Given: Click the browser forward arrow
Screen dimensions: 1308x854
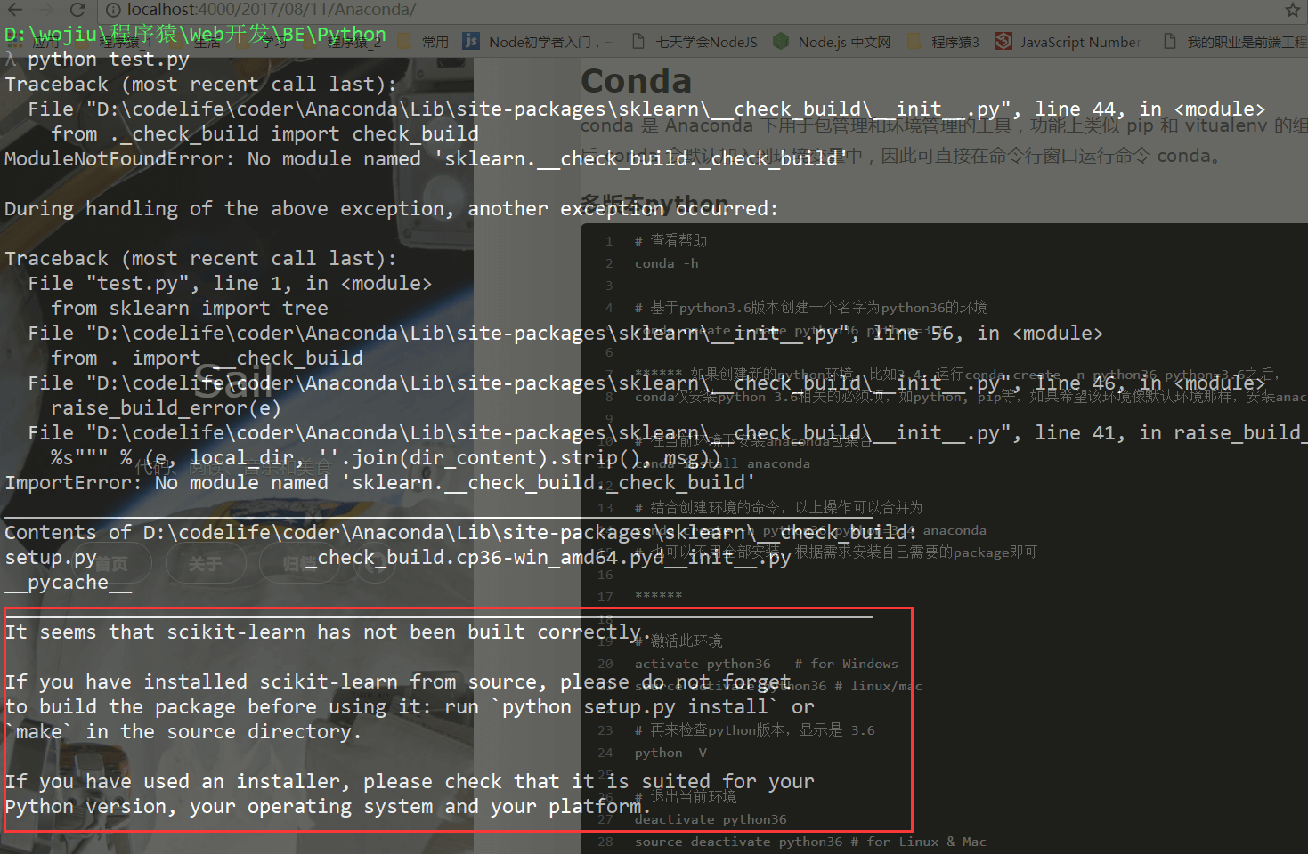Looking at the screenshot, I should [x=46, y=10].
